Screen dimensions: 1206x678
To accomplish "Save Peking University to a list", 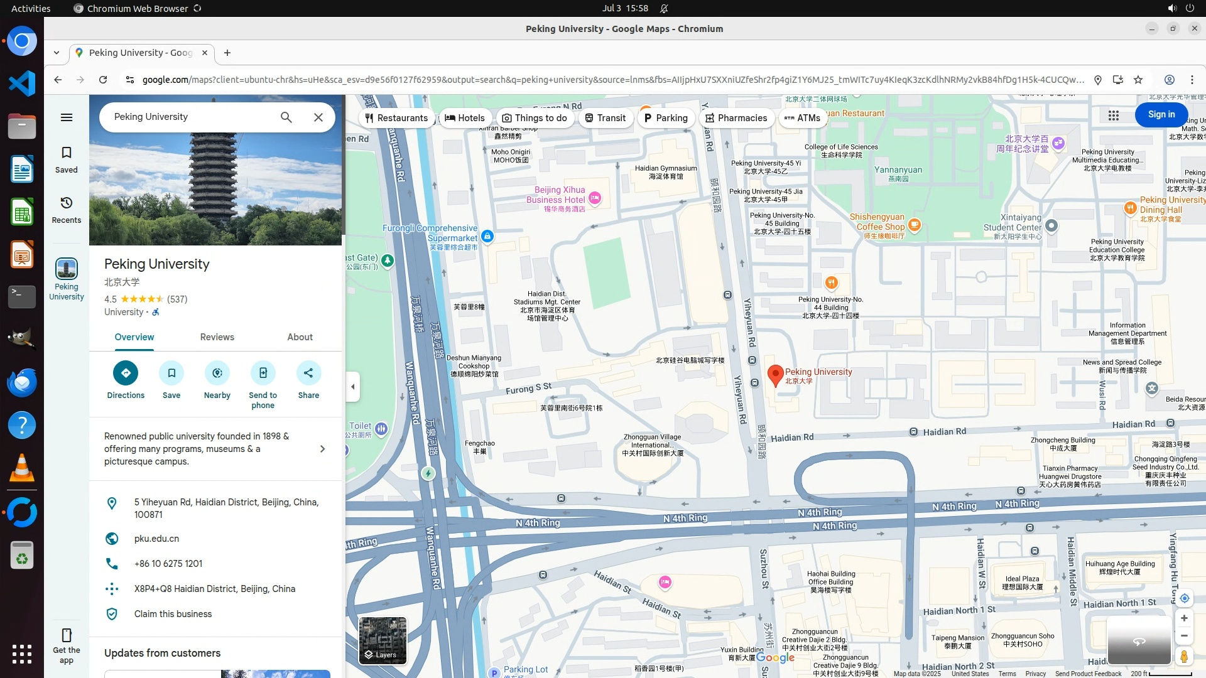I will point(171,373).
